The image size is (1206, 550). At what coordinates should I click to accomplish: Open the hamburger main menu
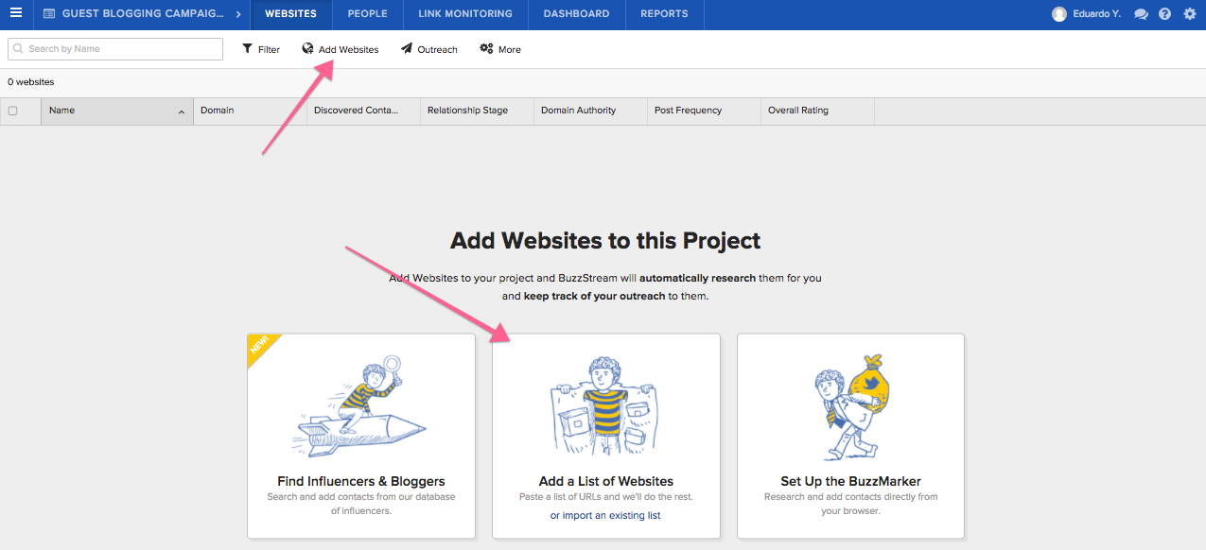[x=16, y=13]
